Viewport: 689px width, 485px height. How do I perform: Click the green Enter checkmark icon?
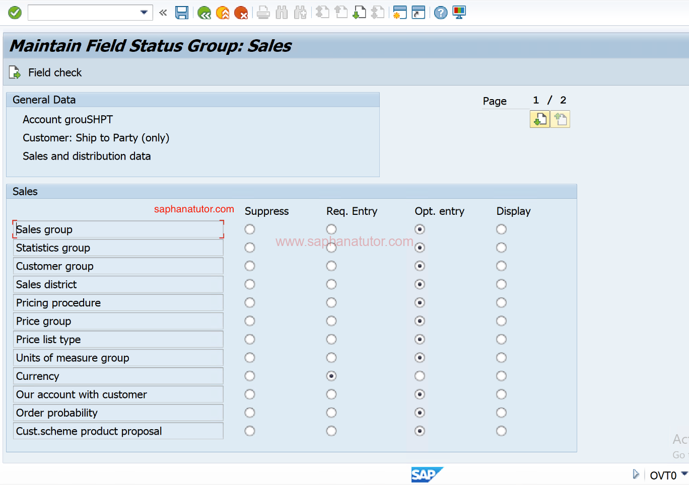(15, 13)
